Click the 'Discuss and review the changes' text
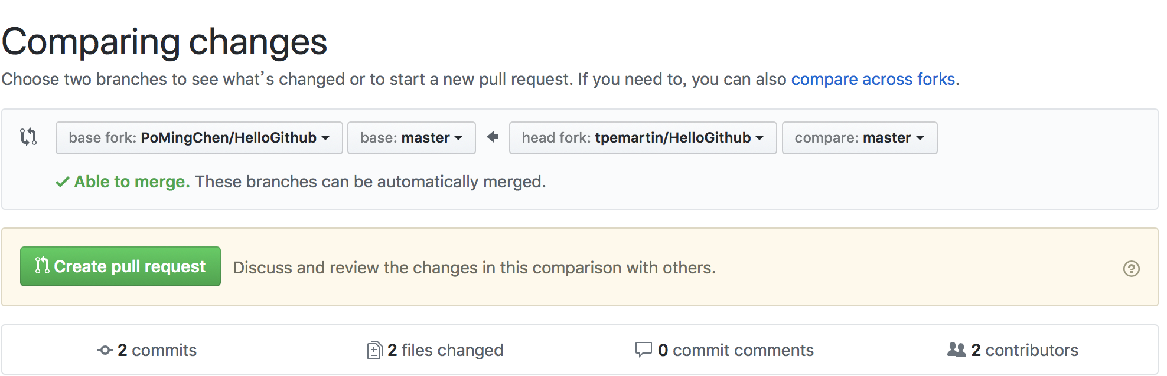Screen dimensions: 1167x376 [x=474, y=268]
